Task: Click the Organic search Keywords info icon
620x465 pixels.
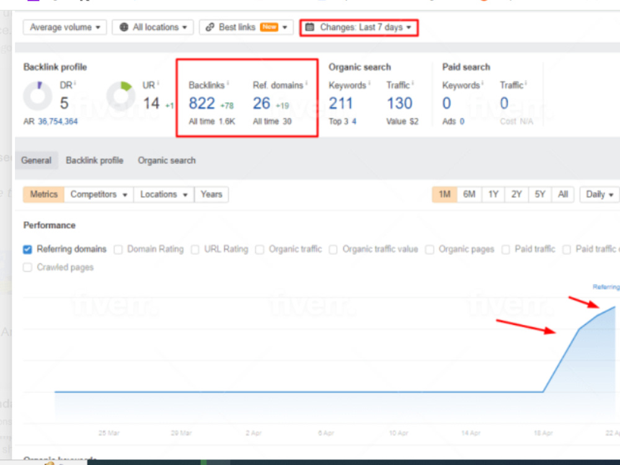Action: point(370,83)
